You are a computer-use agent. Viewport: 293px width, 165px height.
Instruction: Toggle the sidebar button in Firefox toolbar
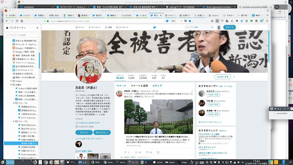tap(217, 21)
